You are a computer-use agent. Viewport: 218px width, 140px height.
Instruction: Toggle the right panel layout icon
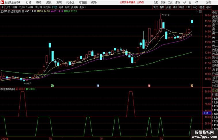click(200, 11)
